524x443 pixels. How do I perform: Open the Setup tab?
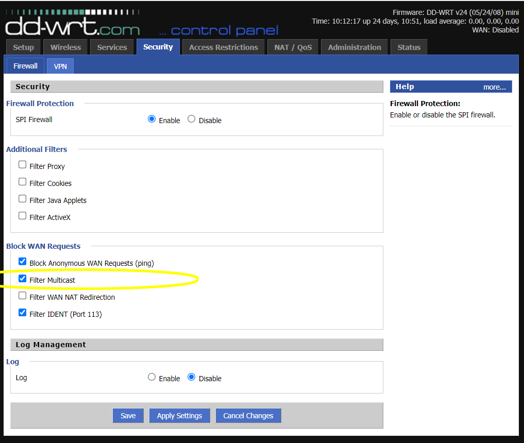(x=23, y=47)
